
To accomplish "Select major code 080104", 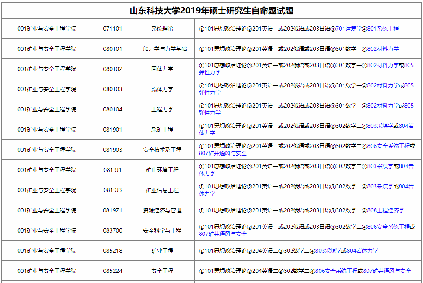I will [x=113, y=109].
